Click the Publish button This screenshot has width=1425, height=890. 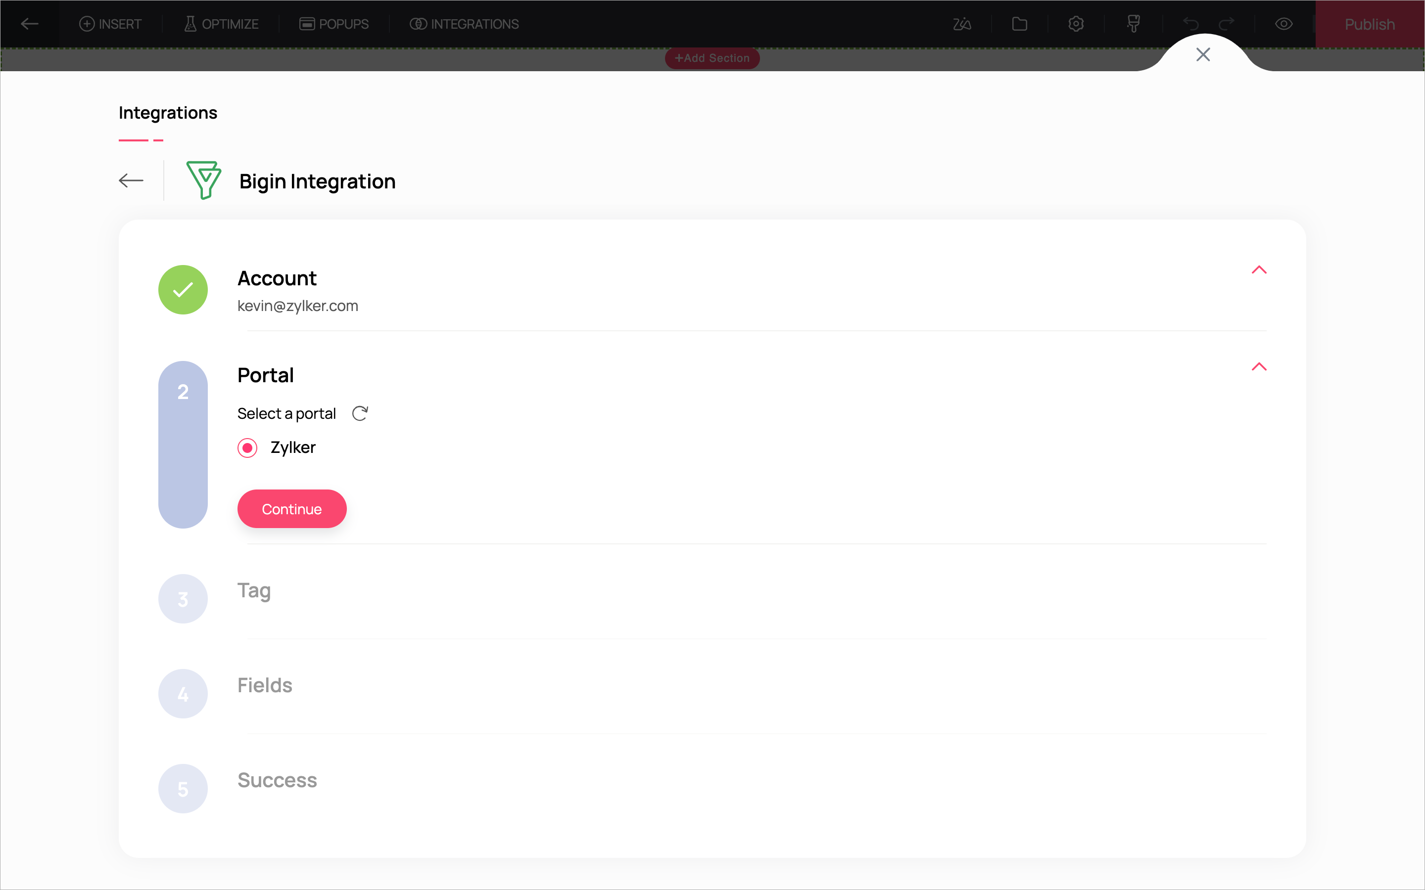tap(1369, 24)
